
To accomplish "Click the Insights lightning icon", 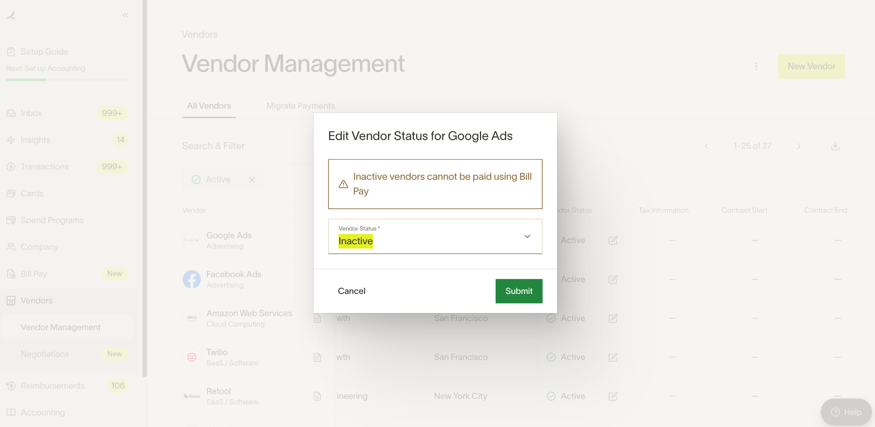I will (11, 140).
